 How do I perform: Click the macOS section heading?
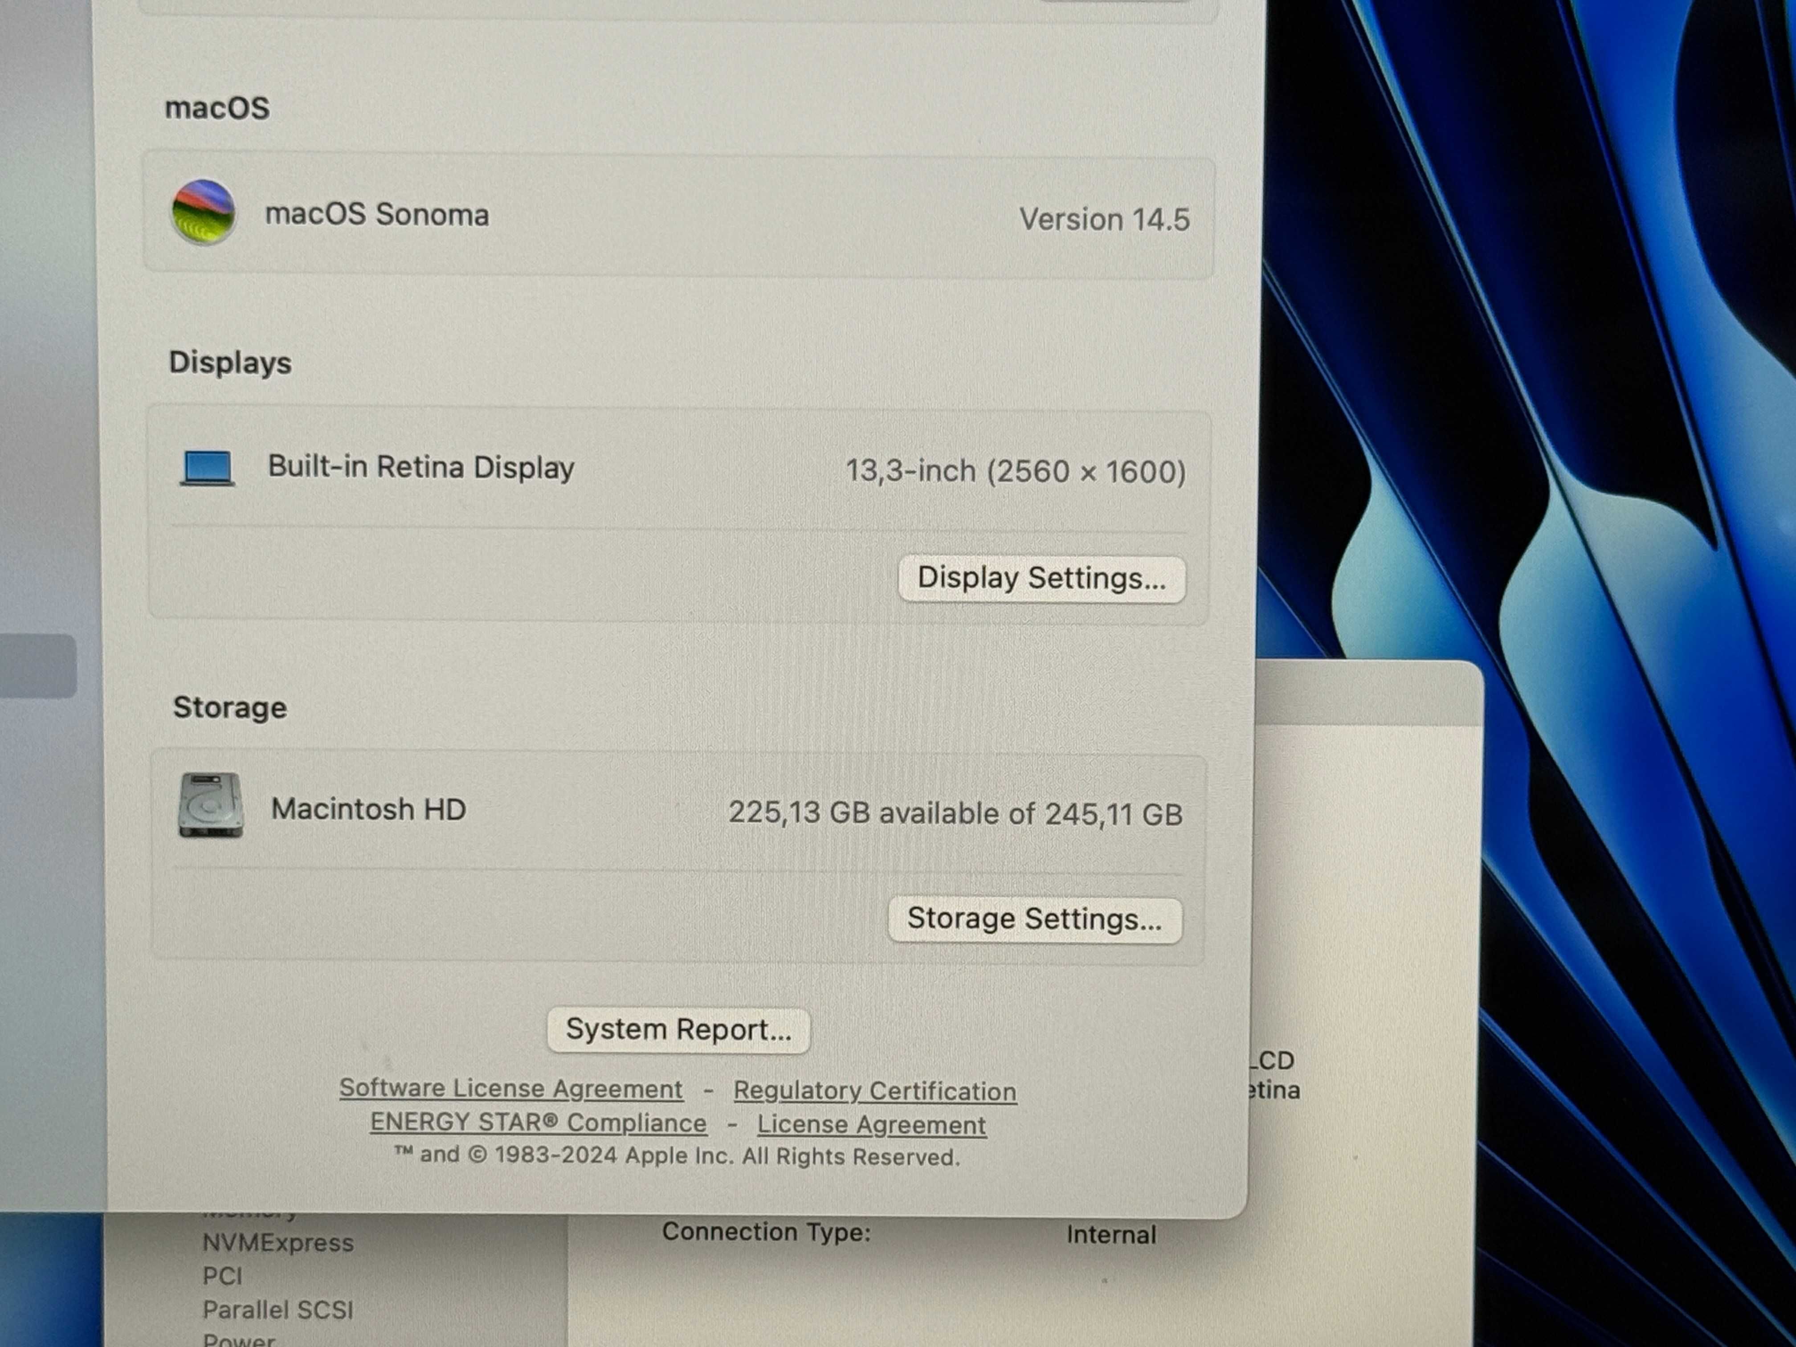tap(217, 108)
